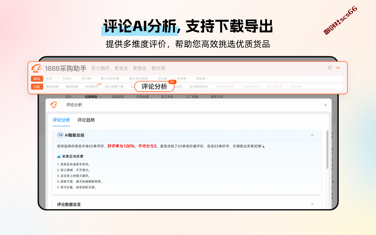Viewport: 376px width, 235px height.
Task: Click the 功能 orange tag
Action: click(37, 87)
